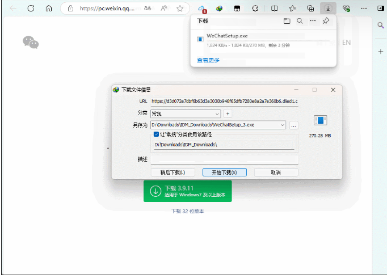Toggle split screen icon in toolbar
This screenshot has width=387, height=278.
pyautogui.click(x=274, y=9)
